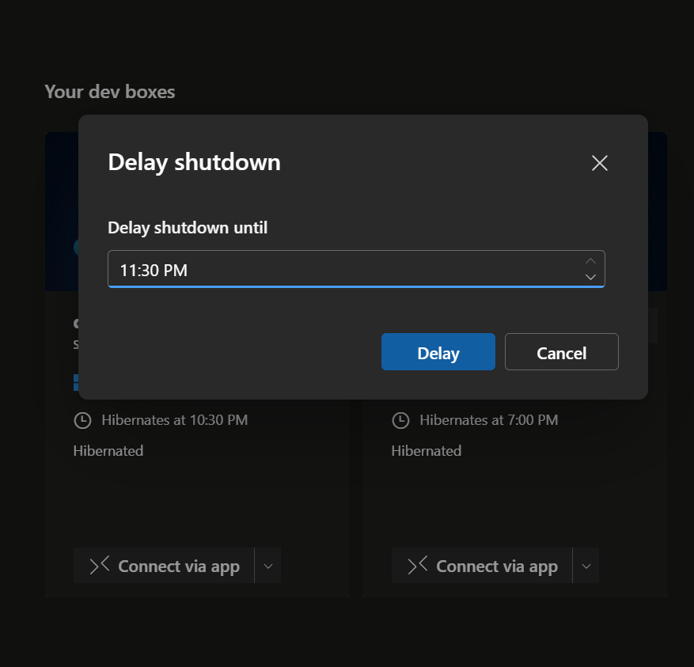
Task: Click the clock icon beside Hibernates at 7:00 PM
Action: coord(400,420)
